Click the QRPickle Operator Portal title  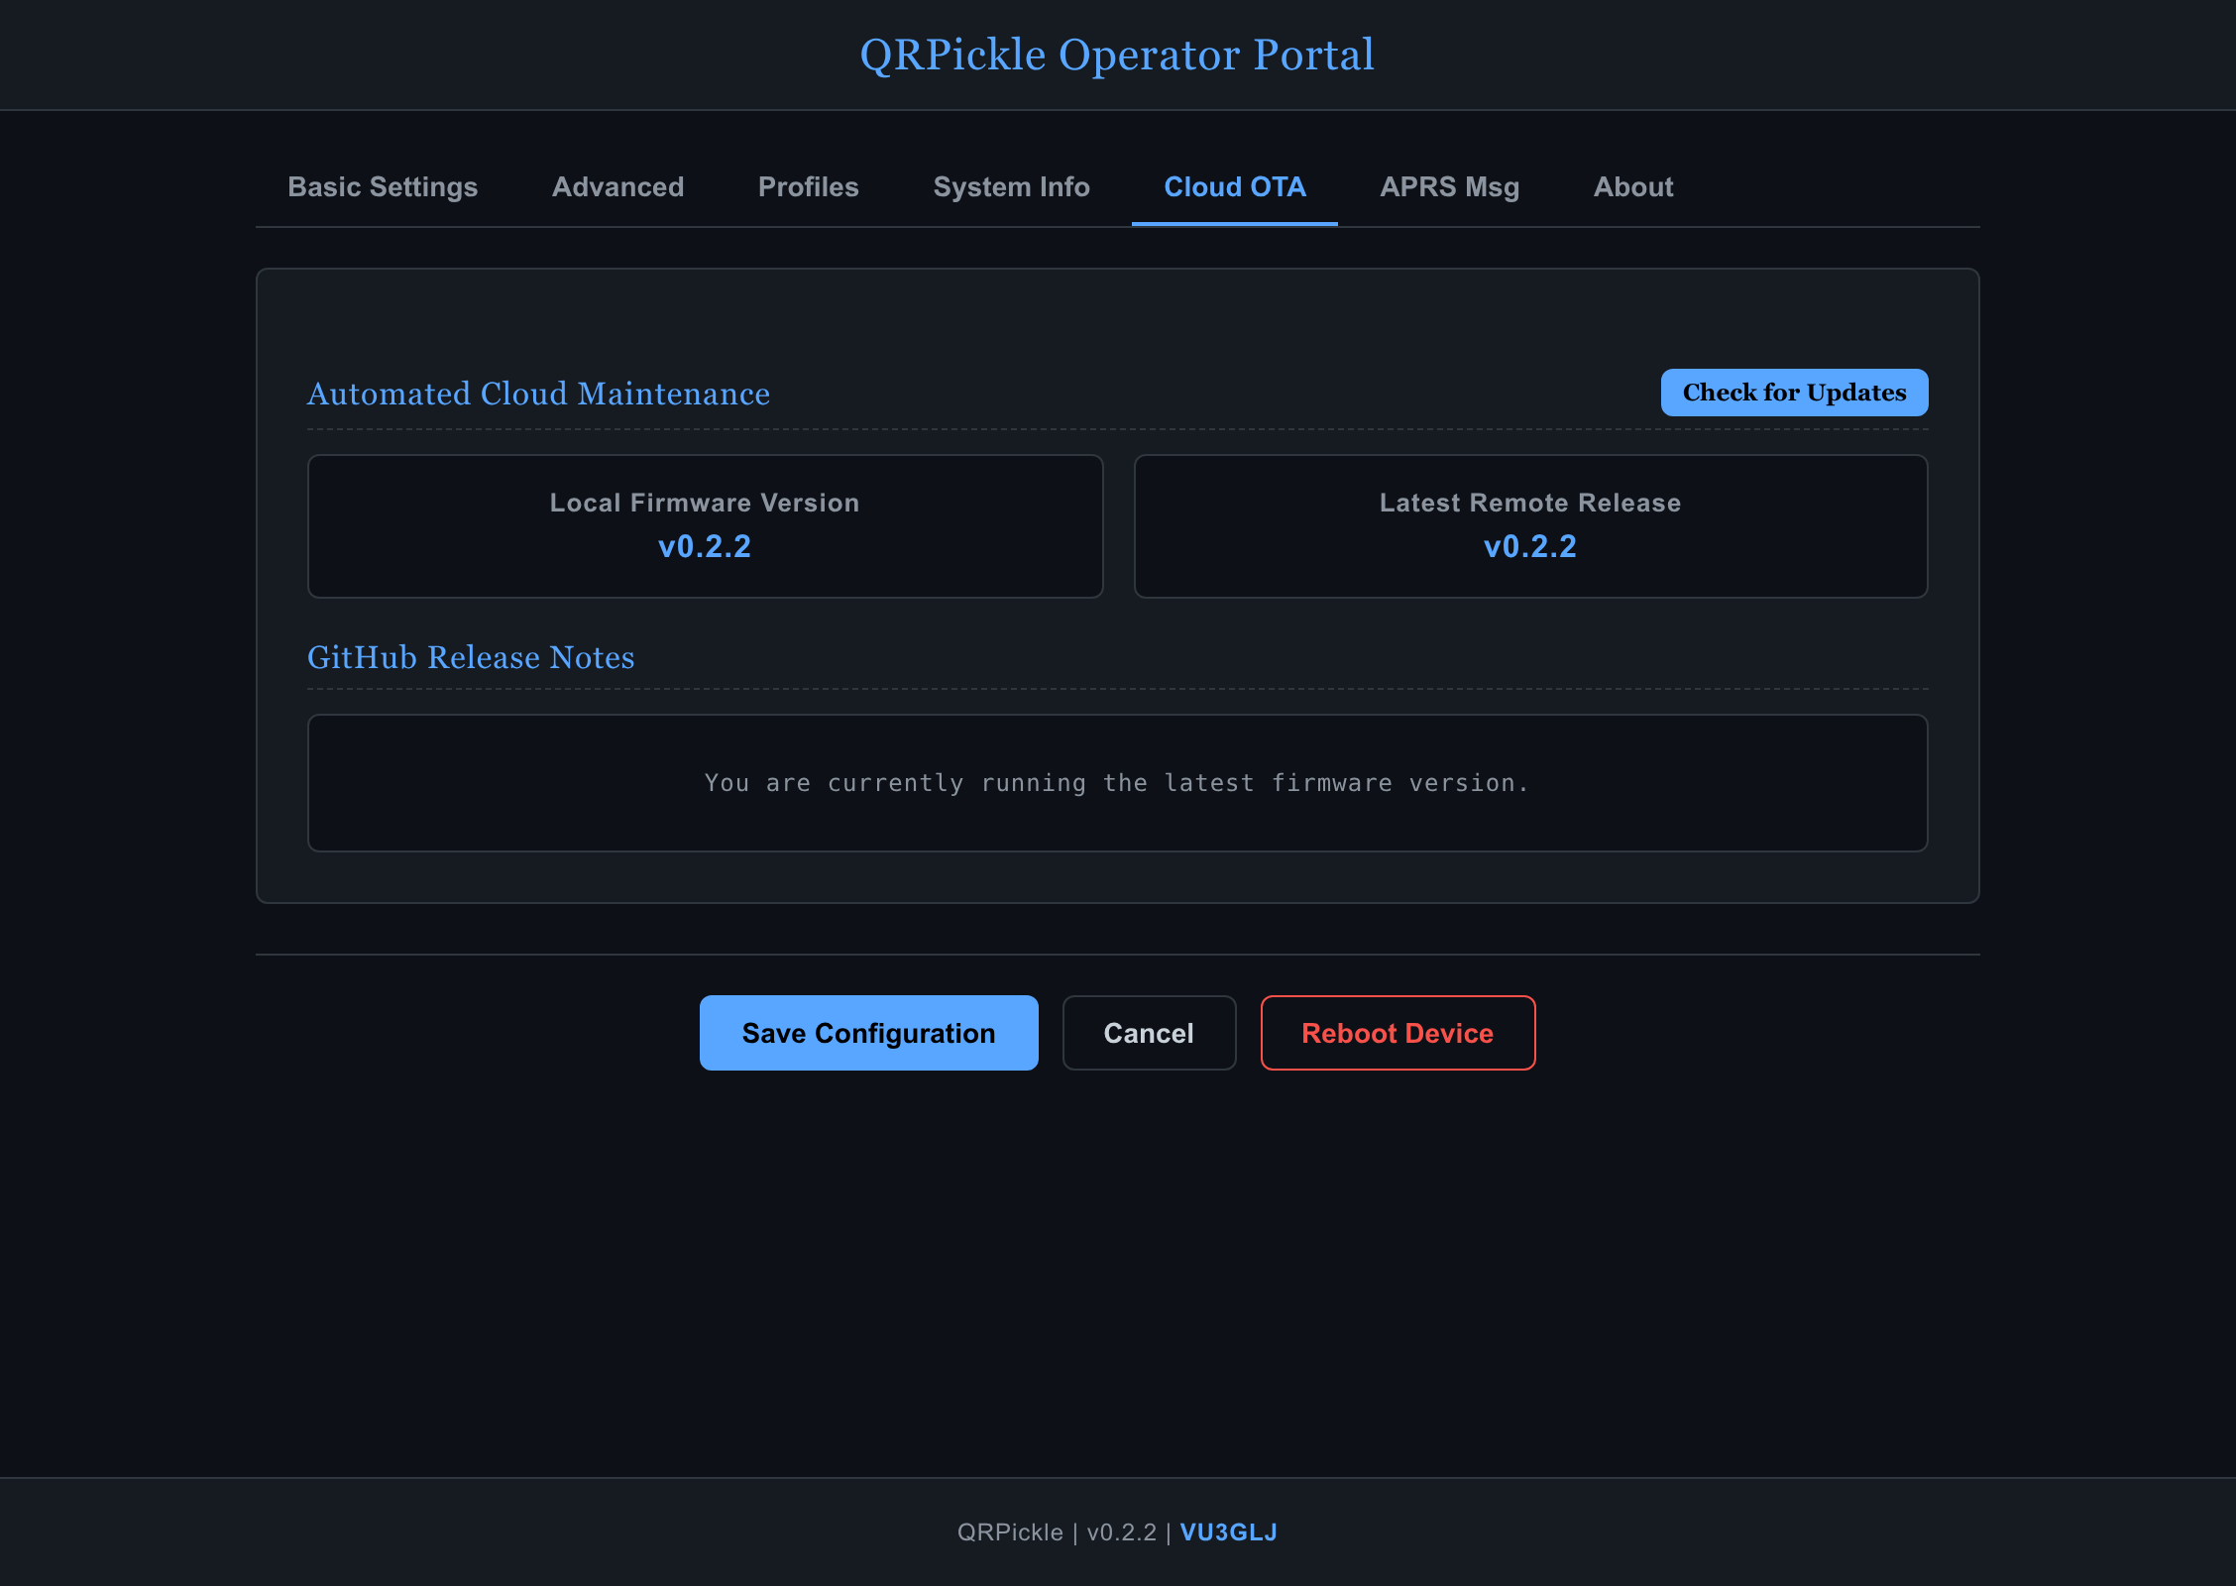point(1117,55)
